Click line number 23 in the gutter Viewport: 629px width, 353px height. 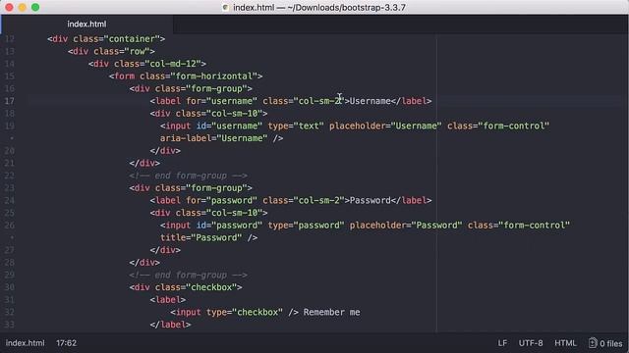click(10, 187)
